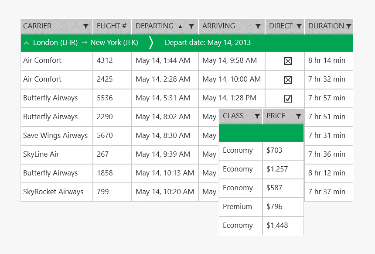Open the PRICE column filter funnel
Image resolution: width=375 pixels, height=254 pixels.
(x=298, y=116)
